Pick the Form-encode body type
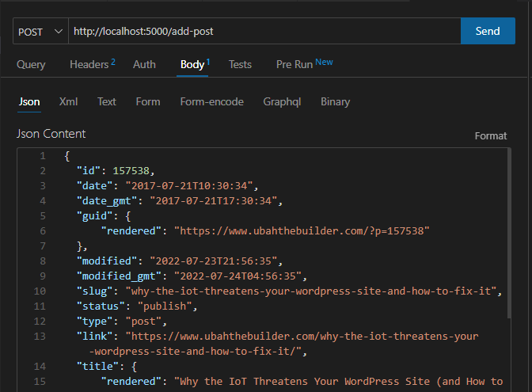532x392 pixels. click(x=211, y=101)
